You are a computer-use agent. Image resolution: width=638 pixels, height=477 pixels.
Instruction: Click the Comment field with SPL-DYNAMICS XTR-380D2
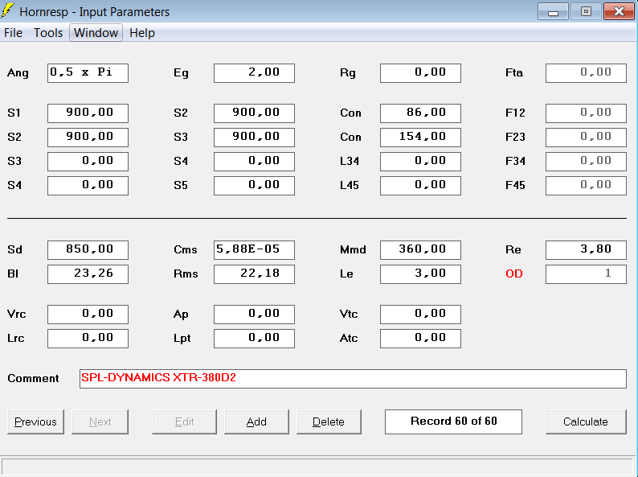tap(353, 378)
